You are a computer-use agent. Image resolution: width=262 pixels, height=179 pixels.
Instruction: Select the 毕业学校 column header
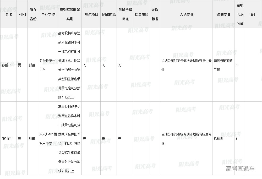[48, 14]
